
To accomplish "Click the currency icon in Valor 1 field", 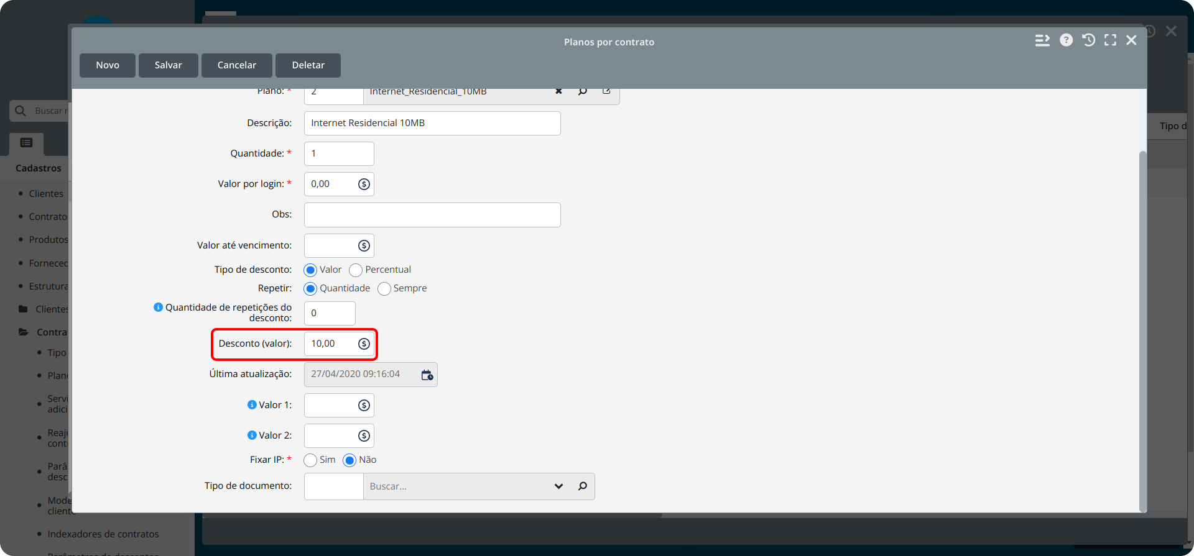I will (x=364, y=406).
